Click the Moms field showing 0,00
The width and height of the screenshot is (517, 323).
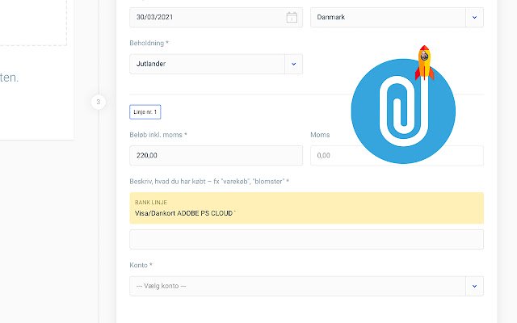[x=397, y=156]
